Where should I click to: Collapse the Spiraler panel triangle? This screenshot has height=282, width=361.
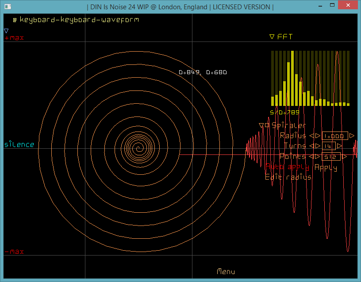click(x=261, y=125)
